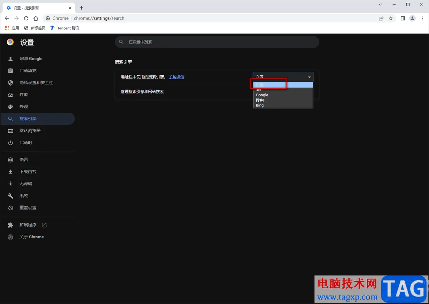Open the 隐私设置和安全性 settings section
The image size is (429, 304).
(37, 82)
